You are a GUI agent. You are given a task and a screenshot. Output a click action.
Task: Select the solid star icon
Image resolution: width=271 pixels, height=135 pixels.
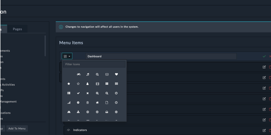pos(69,84)
